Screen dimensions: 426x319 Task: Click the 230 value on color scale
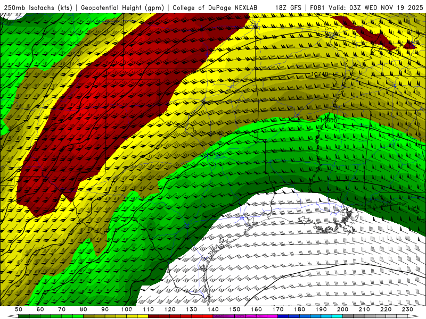(x=407, y=309)
